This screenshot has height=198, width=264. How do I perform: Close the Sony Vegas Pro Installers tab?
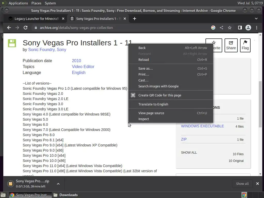tap(125, 19)
